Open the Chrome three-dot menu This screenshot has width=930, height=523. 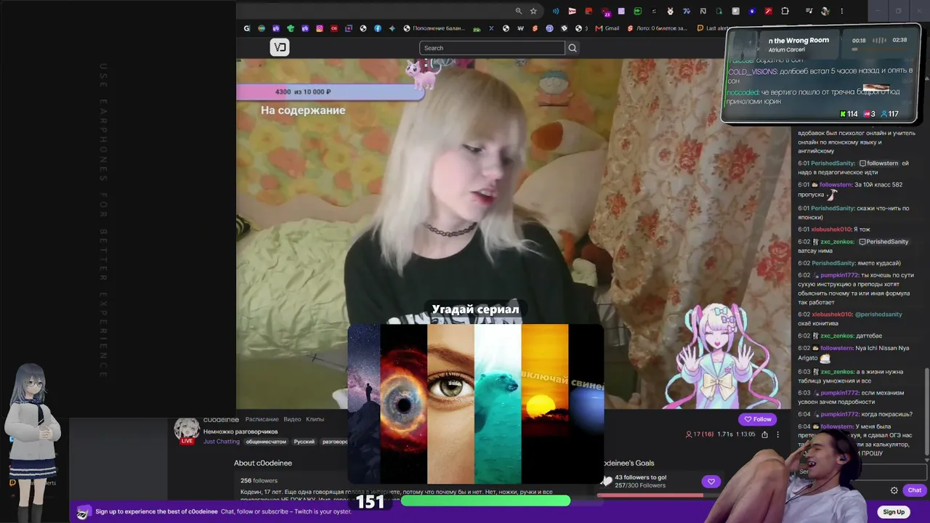(x=842, y=11)
